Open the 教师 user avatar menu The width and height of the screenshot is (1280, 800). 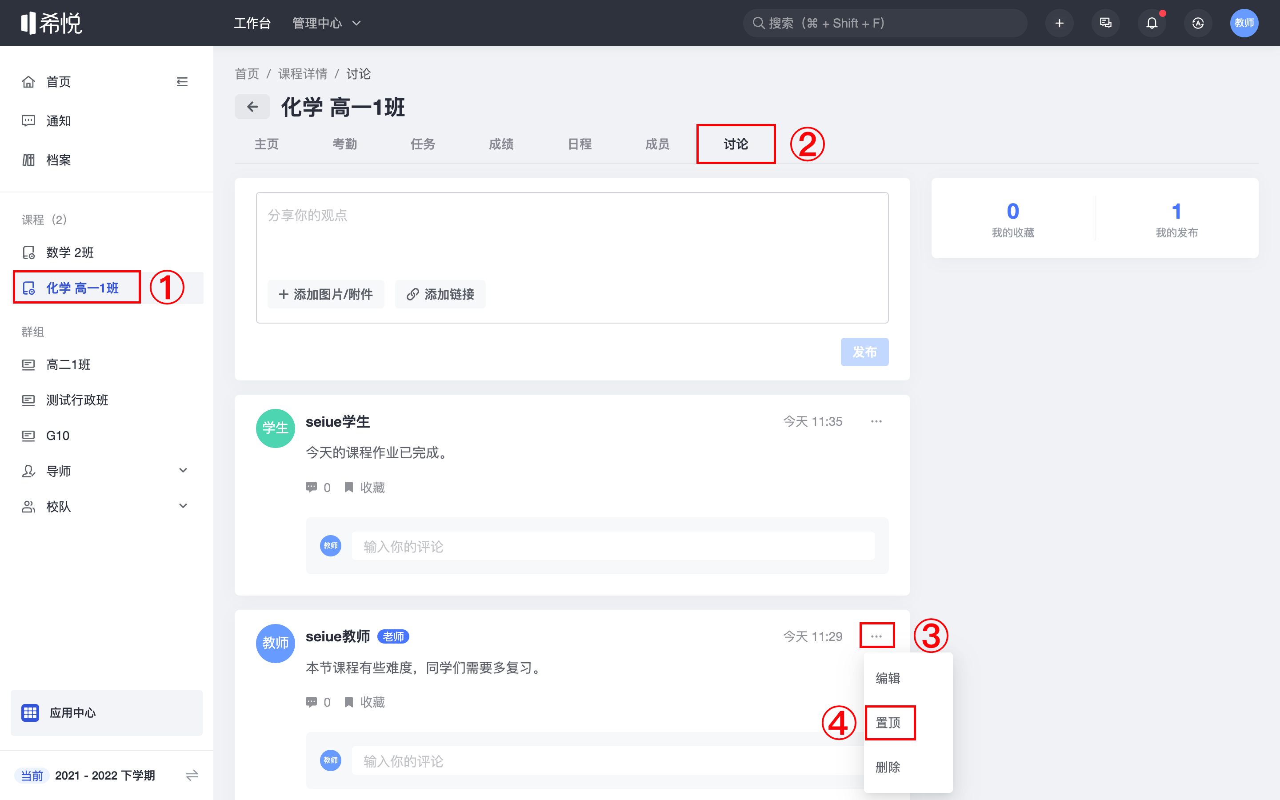(x=1244, y=23)
